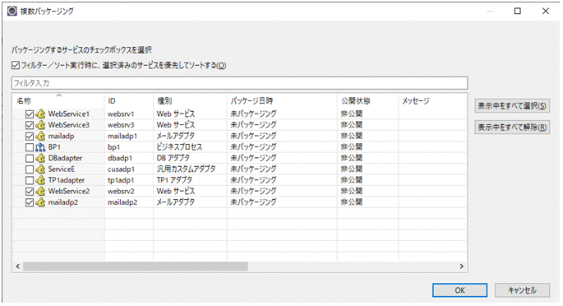Click 非公開 in the ServiceE row
Viewport: 563px width, 306px height.
[352, 169]
